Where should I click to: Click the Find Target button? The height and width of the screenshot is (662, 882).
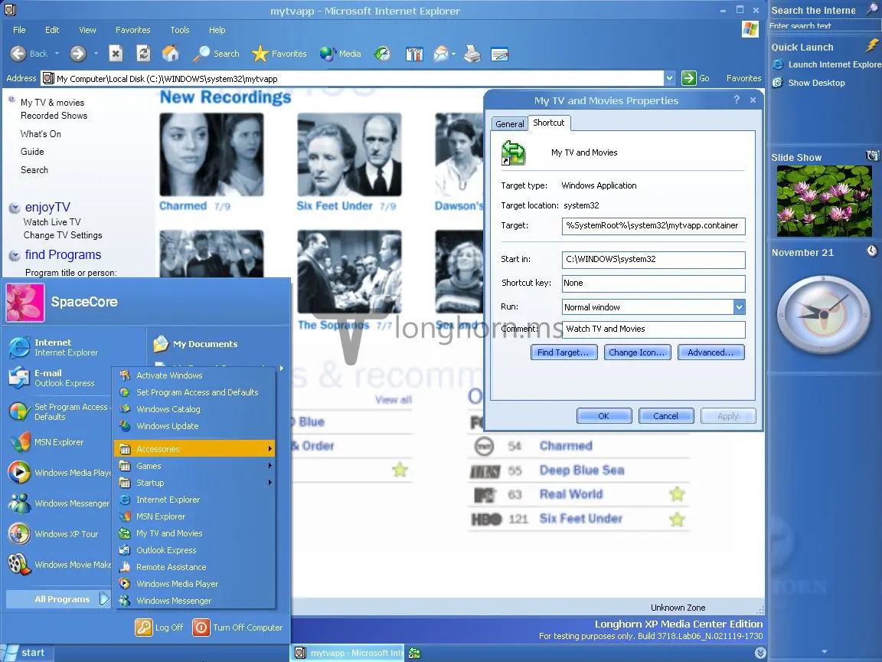pyautogui.click(x=563, y=352)
